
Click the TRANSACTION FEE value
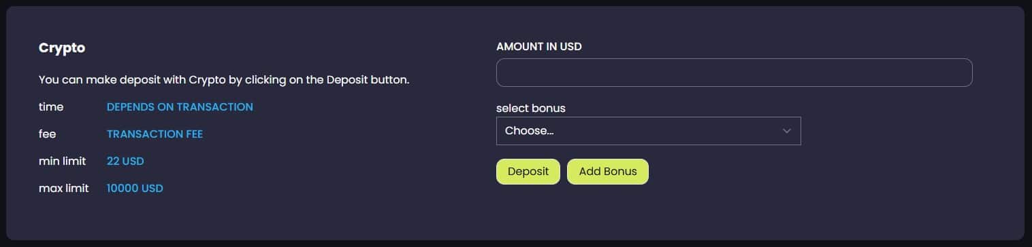[x=155, y=134]
